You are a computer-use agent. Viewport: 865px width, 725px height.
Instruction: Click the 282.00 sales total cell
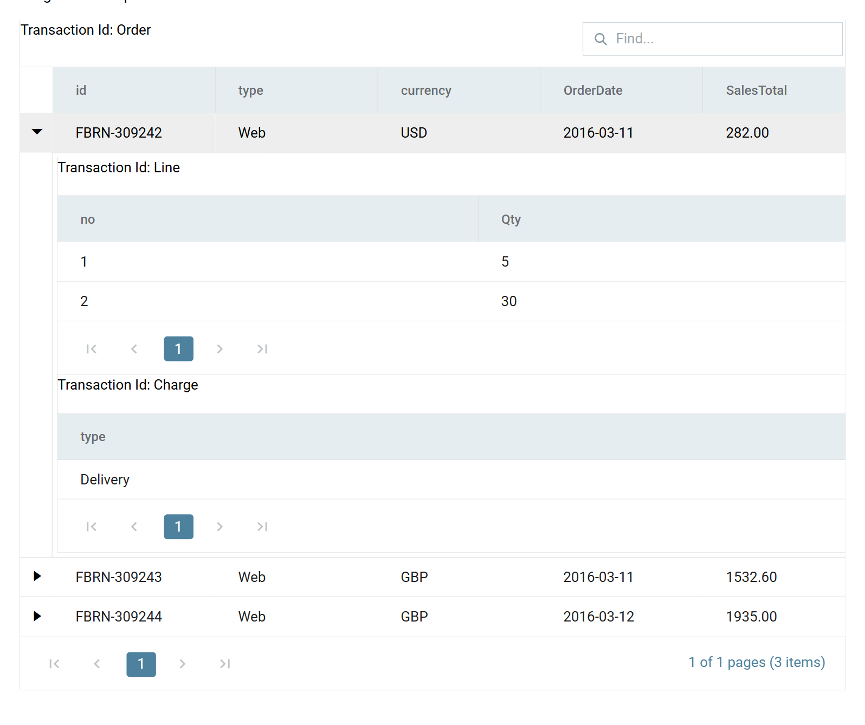tap(774, 133)
